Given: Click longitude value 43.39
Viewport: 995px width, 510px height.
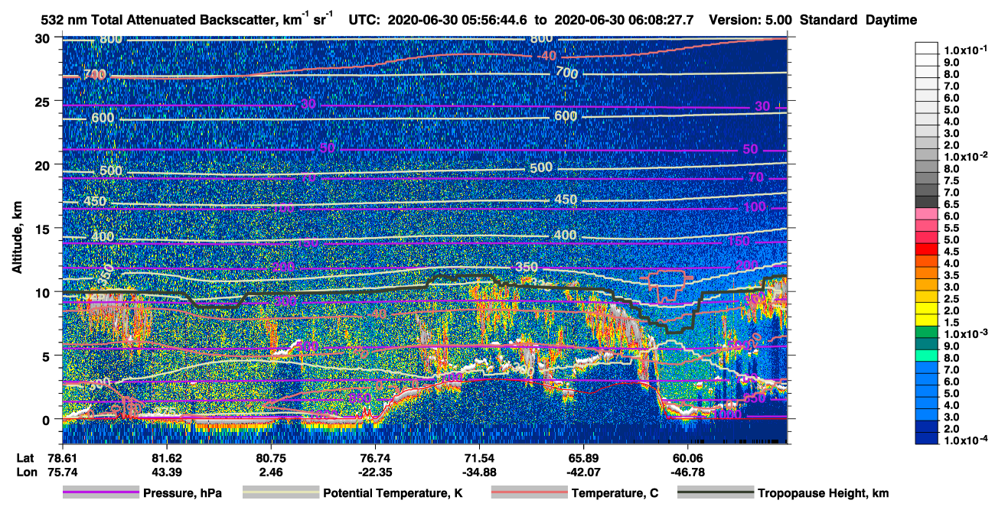Looking at the screenshot, I should (x=166, y=473).
